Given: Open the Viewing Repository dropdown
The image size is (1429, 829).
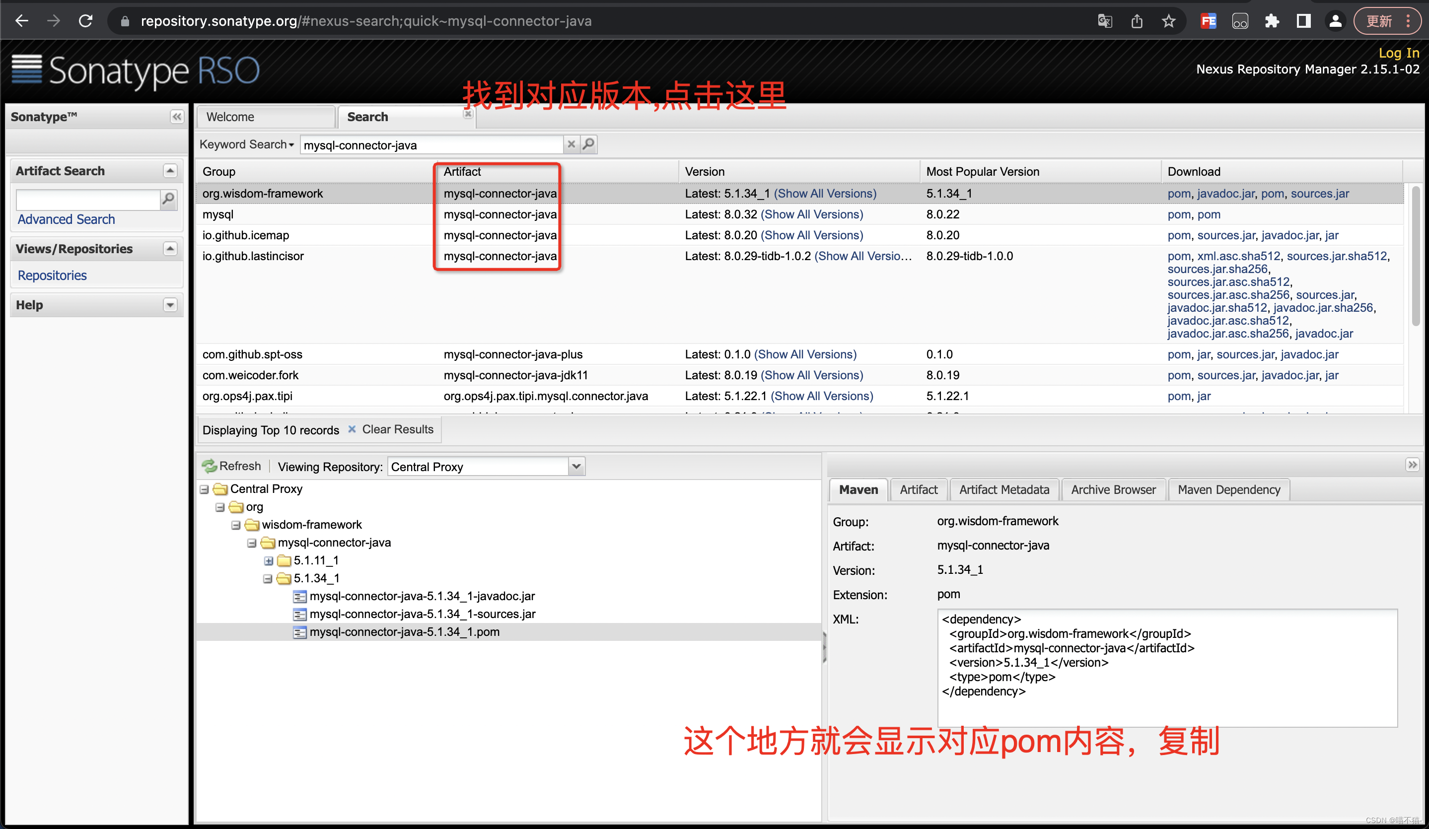Looking at the screenshot, I should [576, 467].
